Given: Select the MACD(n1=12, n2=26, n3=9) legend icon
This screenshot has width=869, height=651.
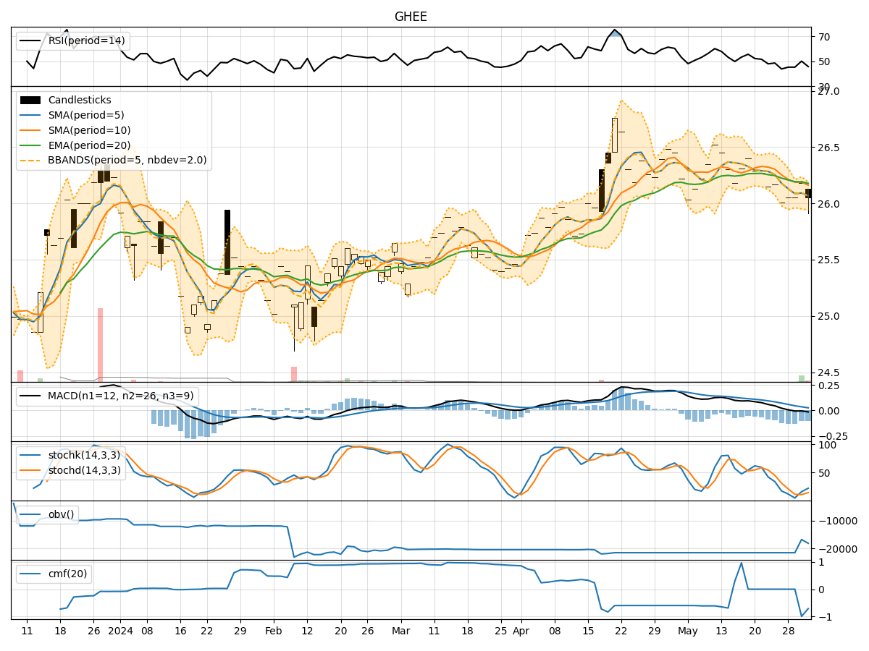Looking at the screenshot, I should point(30,395).
